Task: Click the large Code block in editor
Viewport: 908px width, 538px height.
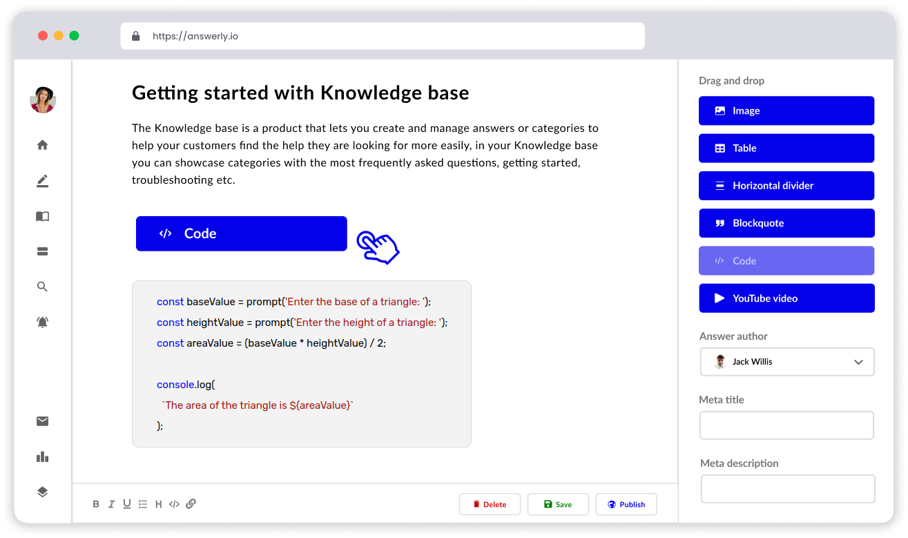Action: tap(242, 233)
